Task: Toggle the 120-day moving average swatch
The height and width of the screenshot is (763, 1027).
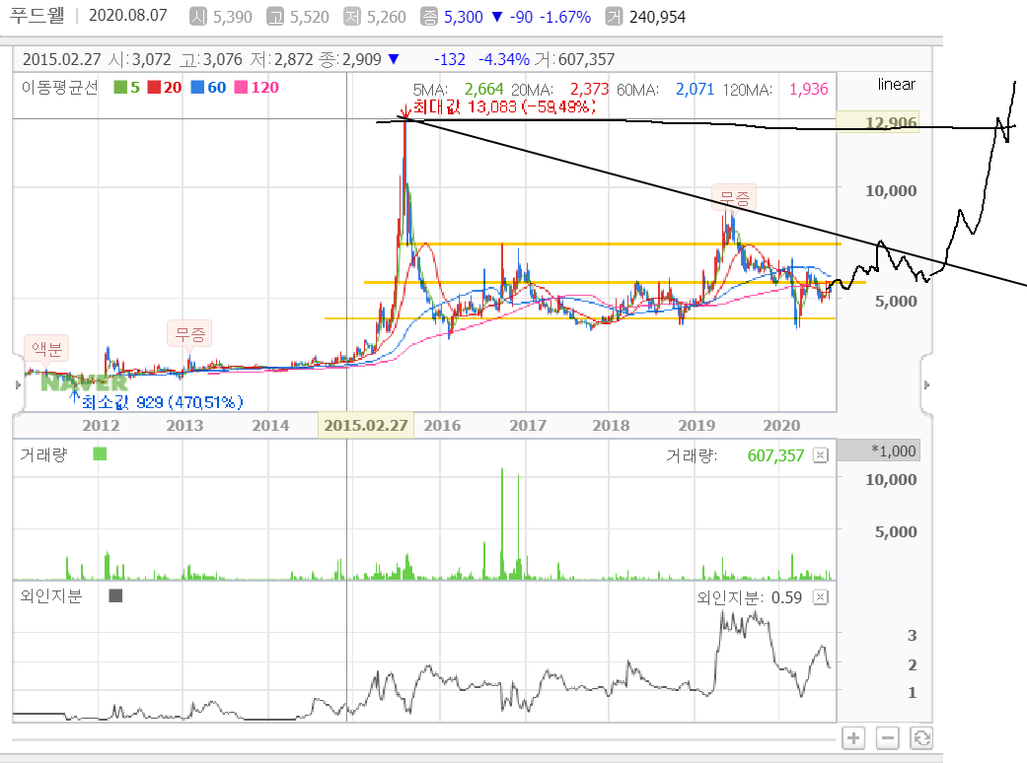Action: click(x=241, y=87)
